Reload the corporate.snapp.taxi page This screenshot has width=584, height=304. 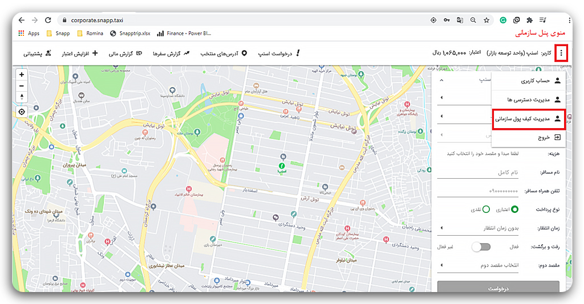tap(48, 20)
